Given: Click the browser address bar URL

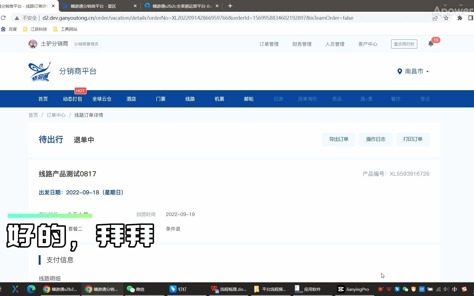Looking at the screenshot, I should pos(198,18).
